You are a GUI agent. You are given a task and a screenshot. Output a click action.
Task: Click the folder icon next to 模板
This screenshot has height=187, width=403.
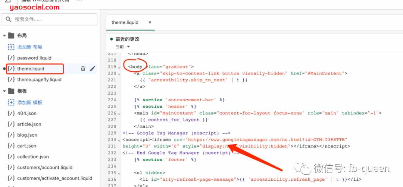tap(11, 91)
